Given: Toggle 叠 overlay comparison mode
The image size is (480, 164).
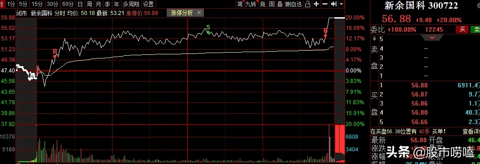Looking at the screenshot, I should (280, 4).
